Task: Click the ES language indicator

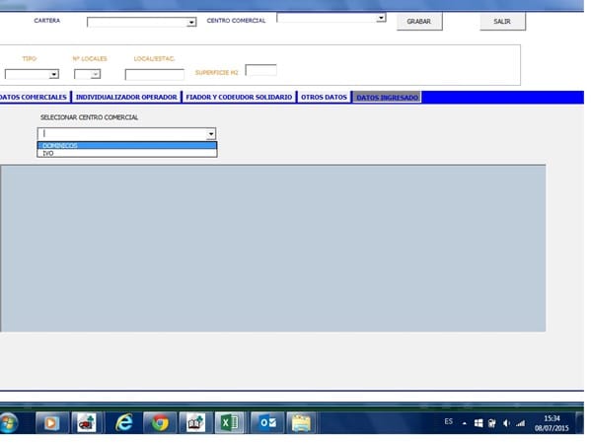Action: [x=448, y=421]
